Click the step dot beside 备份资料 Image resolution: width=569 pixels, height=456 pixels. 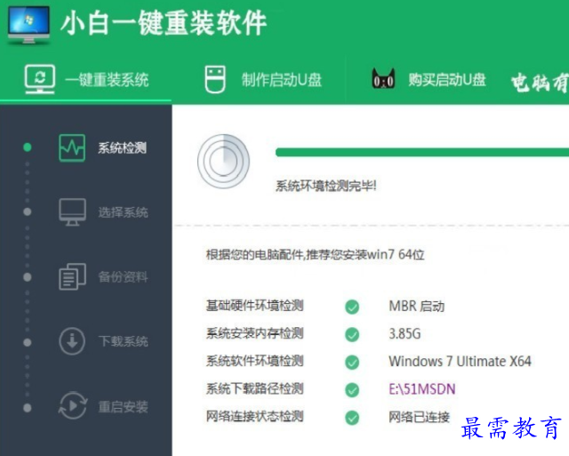coord(28,277)
